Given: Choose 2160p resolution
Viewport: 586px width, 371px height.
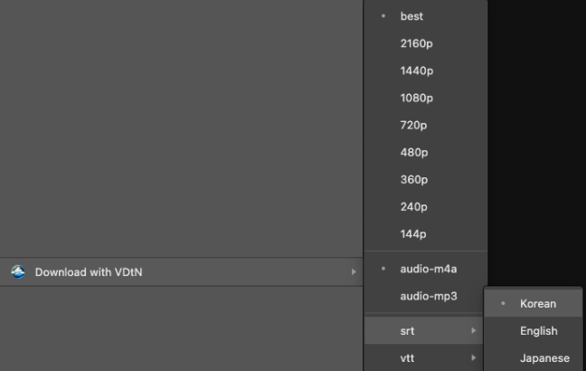Looking at the screenshot, I should [416, 43].
